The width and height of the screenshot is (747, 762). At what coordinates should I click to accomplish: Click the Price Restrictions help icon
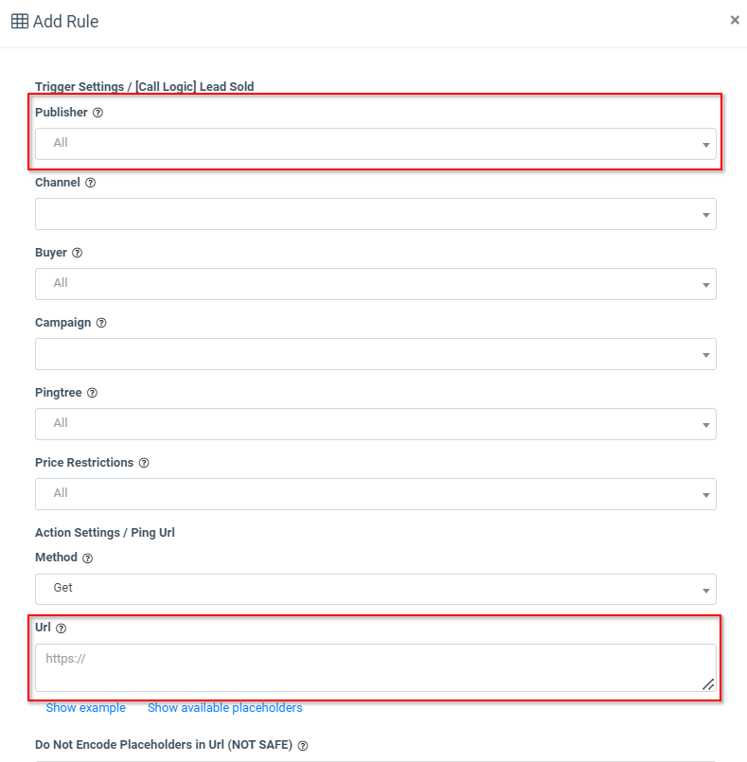point(144,463)
